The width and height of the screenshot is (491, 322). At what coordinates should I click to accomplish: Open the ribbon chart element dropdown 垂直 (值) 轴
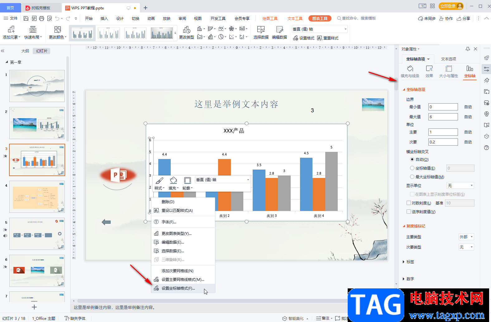(320, 29)
